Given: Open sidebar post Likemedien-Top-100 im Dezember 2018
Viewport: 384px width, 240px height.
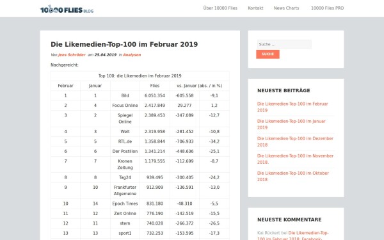Looking at the screenshot, I should pos(295,141).
